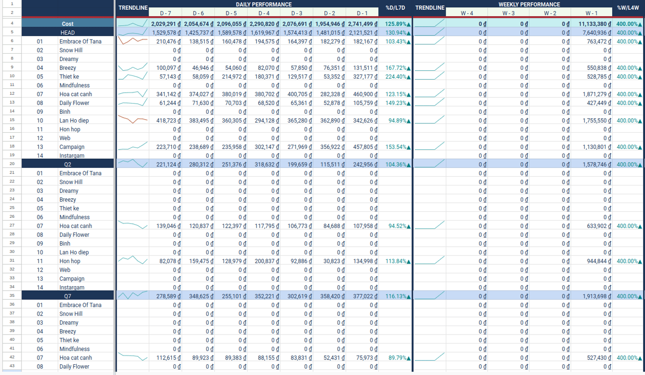Select the Cost total row label
645x375 pixels.
tap(68, 23)
